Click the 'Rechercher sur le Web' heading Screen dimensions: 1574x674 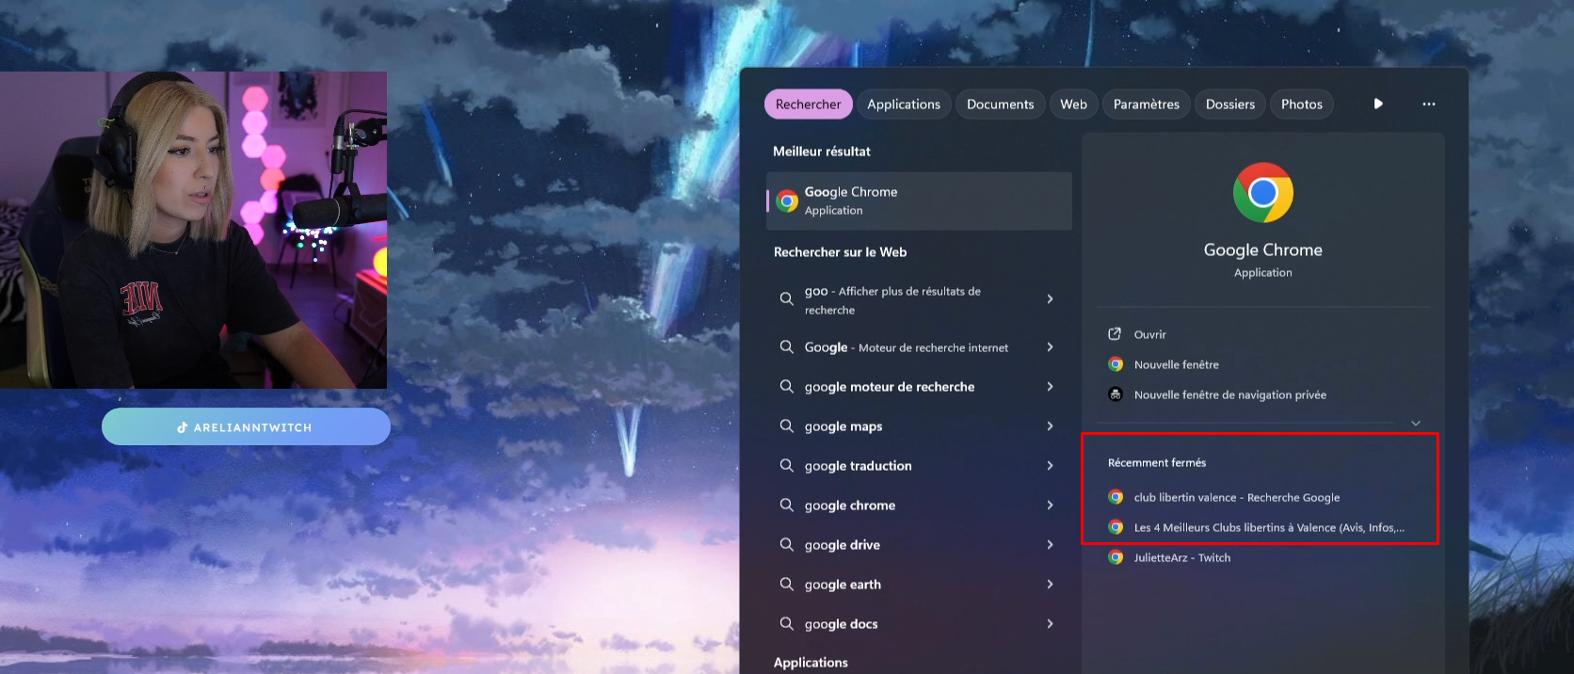pyautogui.click(x=840, y=252)
